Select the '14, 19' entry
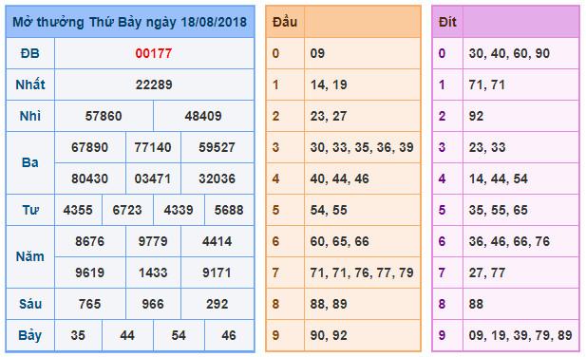 click(x=329, y=85)
